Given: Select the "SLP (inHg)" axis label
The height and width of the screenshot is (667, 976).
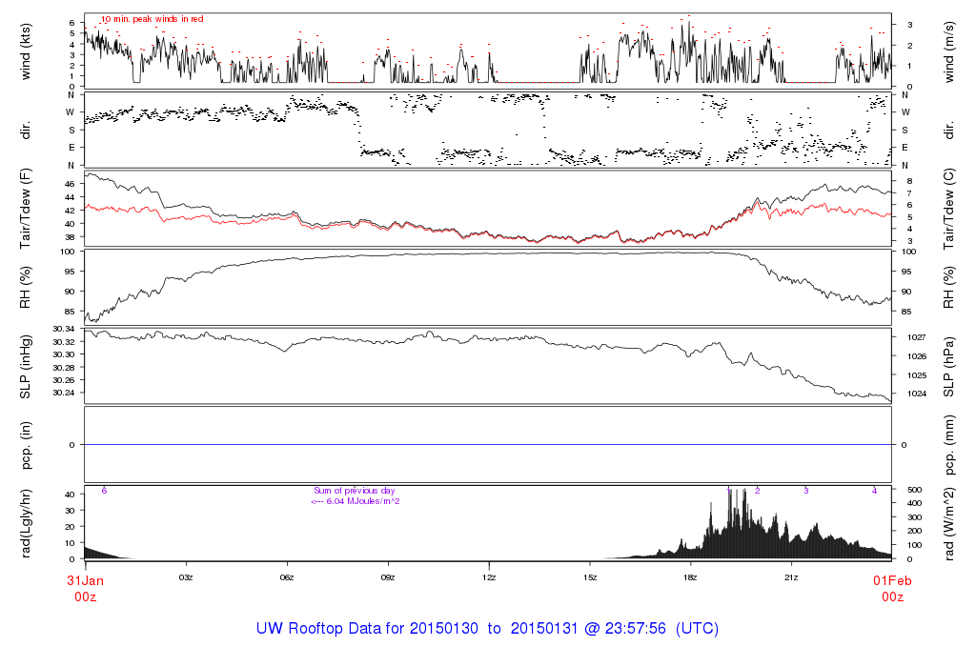Looking at the screenshot, I should (x=26, y=365).
